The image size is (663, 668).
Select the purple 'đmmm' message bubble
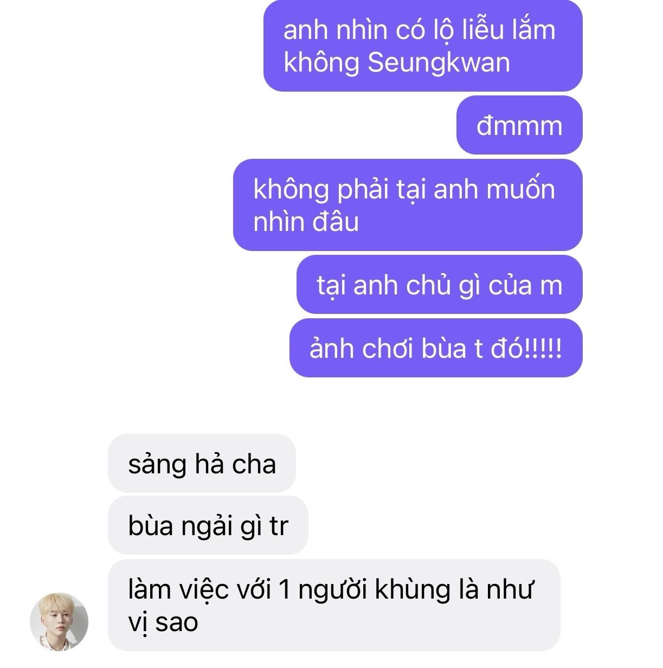tap(519, 125)
